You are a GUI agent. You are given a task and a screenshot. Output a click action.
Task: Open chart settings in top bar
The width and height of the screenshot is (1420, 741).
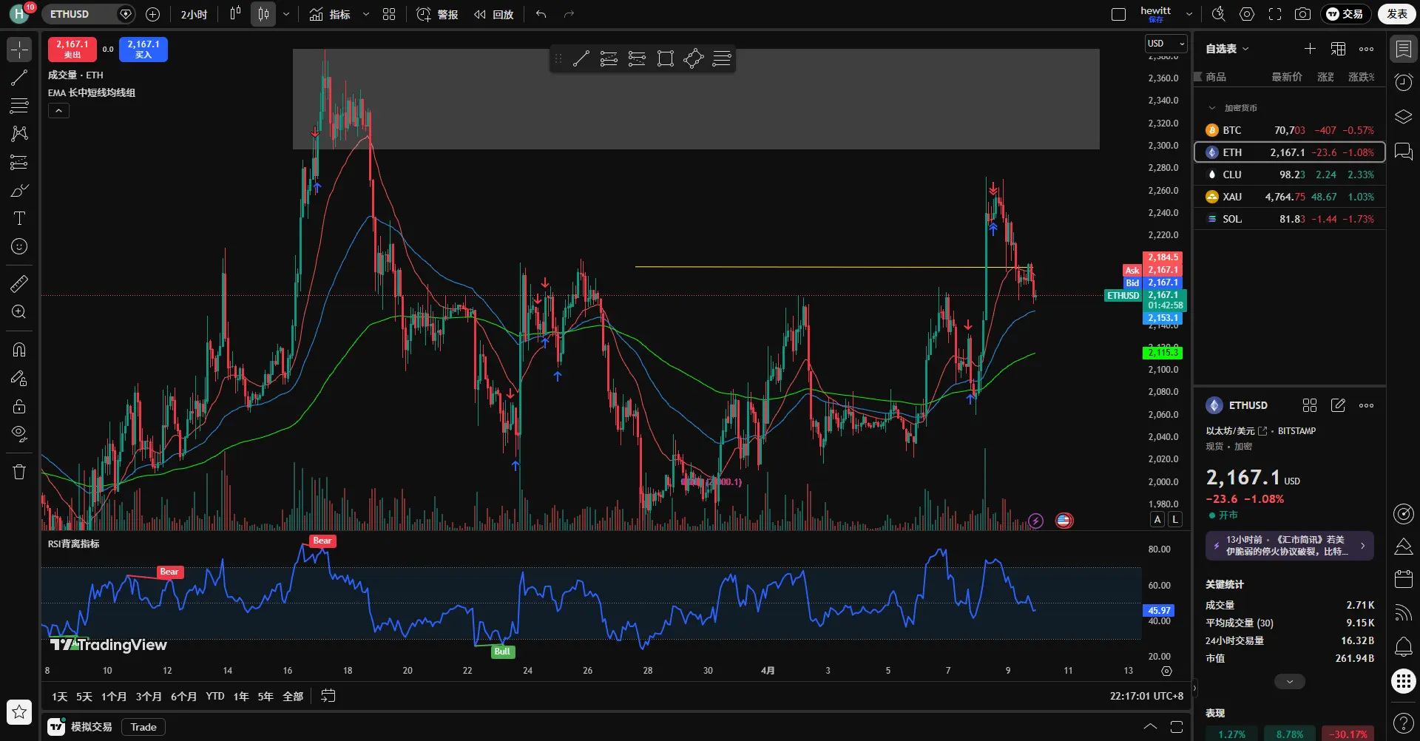coord(1247,14)
